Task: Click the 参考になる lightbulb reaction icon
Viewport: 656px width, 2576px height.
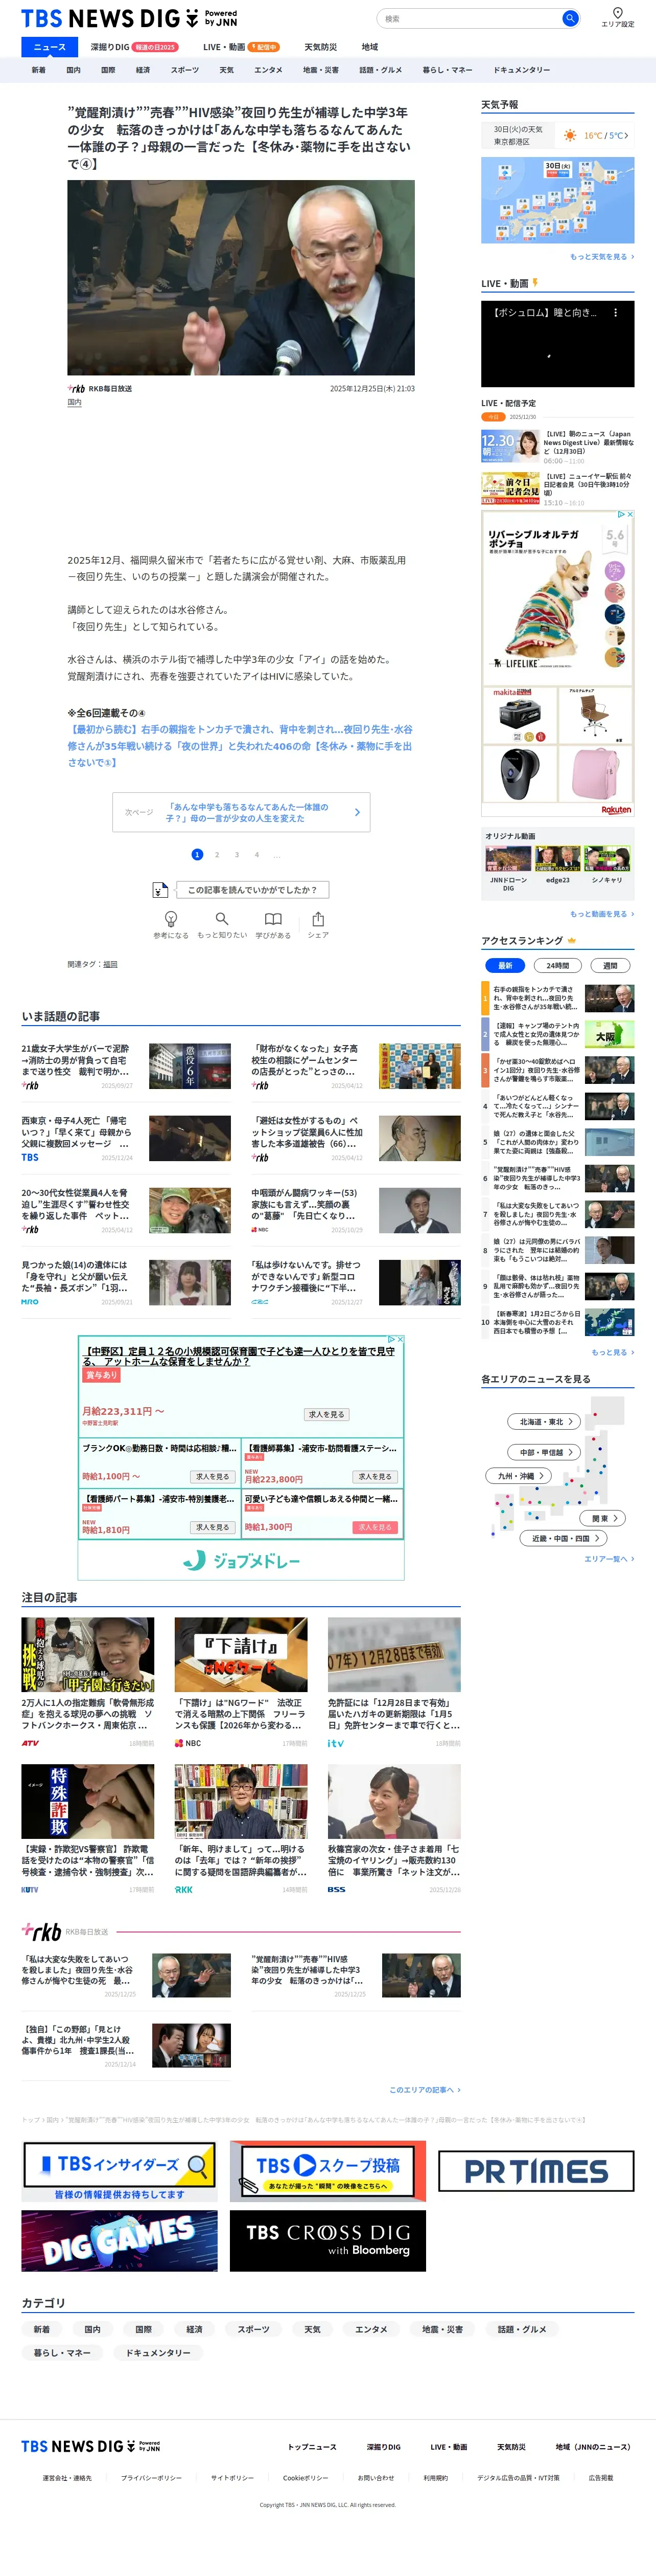Action: pos(171,918)
